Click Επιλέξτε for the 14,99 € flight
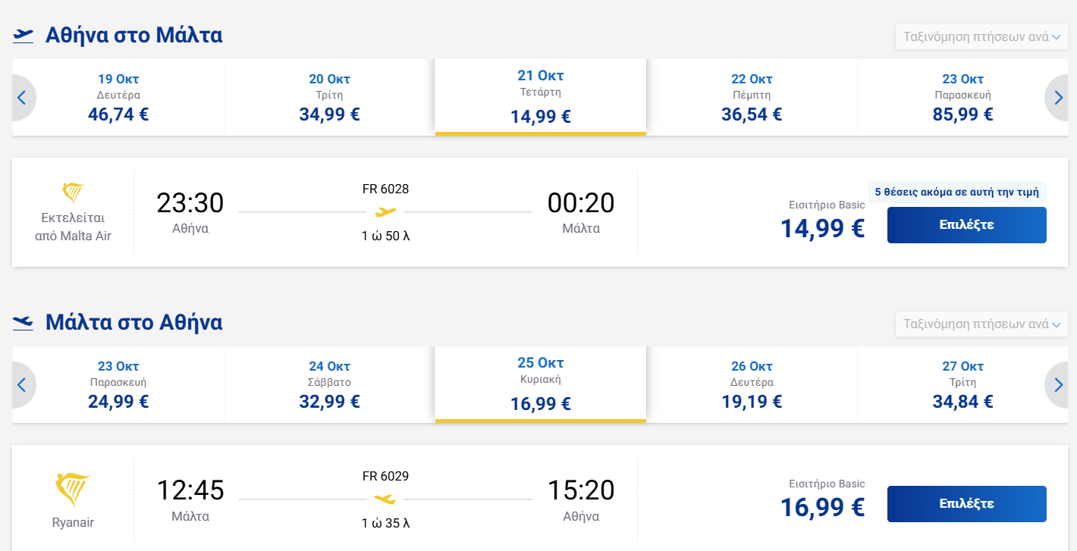1077x551 pixels. coord(967,225)
